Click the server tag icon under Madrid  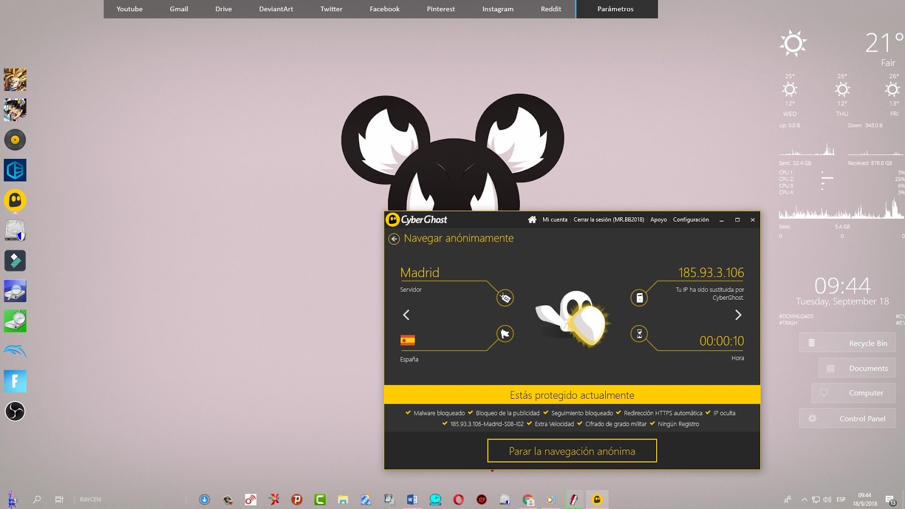(x=505, y=297)
